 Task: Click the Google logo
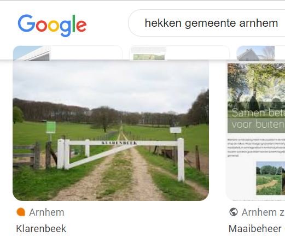click(52, 25)
